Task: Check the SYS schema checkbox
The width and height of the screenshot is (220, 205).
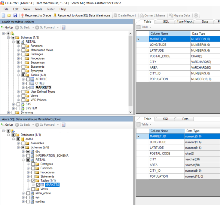Action: point(18,104)
